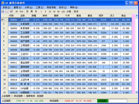Choose the 30 minute interval
The width and height of the screenshot is (139, 104).
(x=54, y=12)
